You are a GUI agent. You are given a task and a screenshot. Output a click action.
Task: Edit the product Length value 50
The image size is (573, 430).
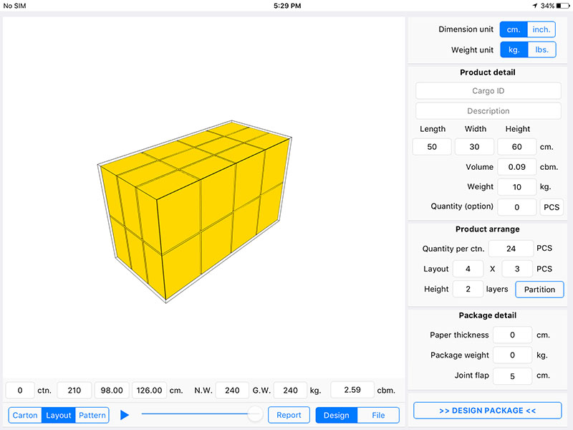tap(432, 147)
